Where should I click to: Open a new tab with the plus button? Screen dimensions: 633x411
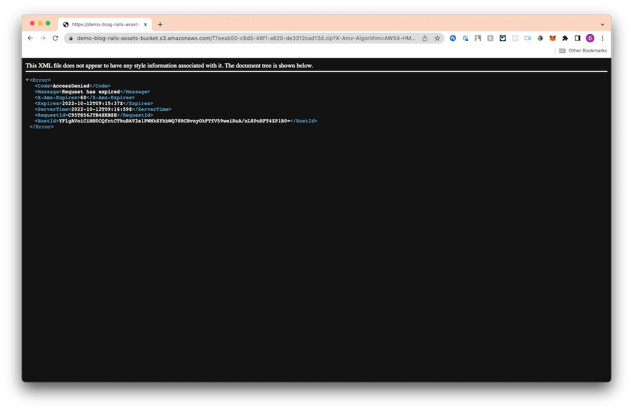click(x=160, y=23)
